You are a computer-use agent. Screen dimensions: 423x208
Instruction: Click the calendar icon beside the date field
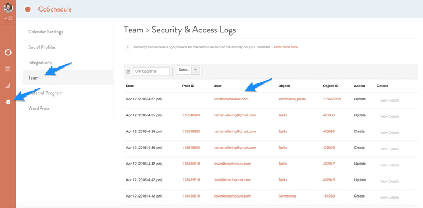[x=128, y=72]
